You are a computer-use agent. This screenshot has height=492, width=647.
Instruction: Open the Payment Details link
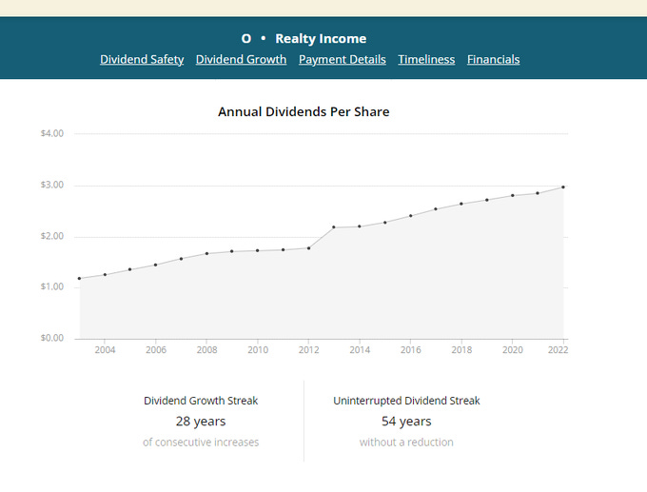tap(343, 59)
